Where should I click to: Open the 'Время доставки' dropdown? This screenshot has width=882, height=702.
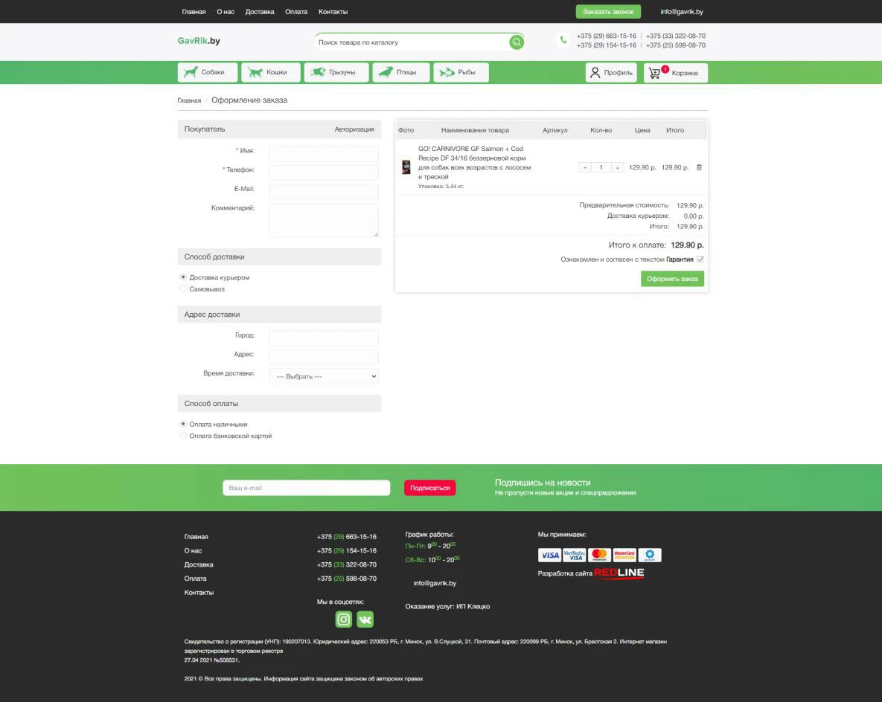[x=324, y=376]
